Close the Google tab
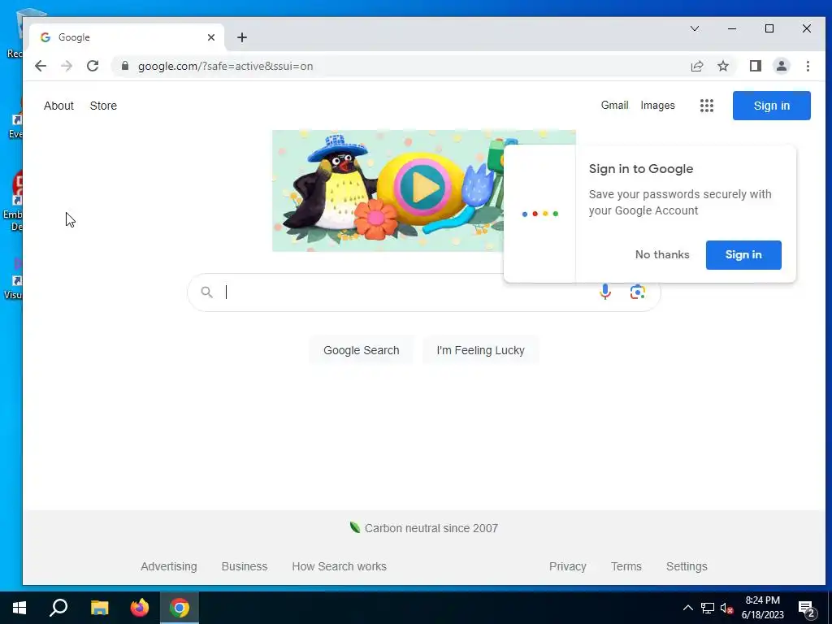This screenshot has height=624, width=832. (x=211, y=37)
